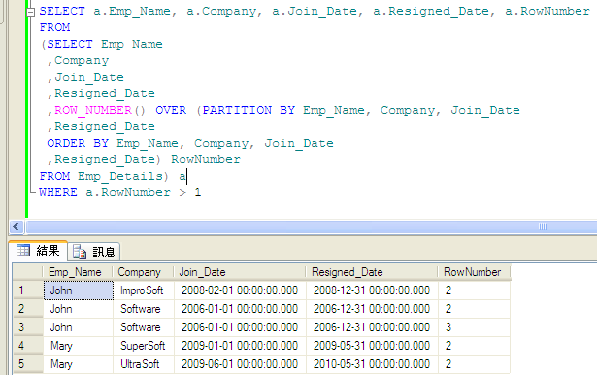Viewport: 597px width, 375px height.
Task: Click the 2010-05-31 resigned date cell
Action: tap(372, 364)
